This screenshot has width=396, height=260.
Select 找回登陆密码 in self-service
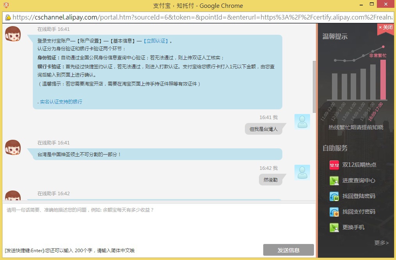click(x=359, y=196)
